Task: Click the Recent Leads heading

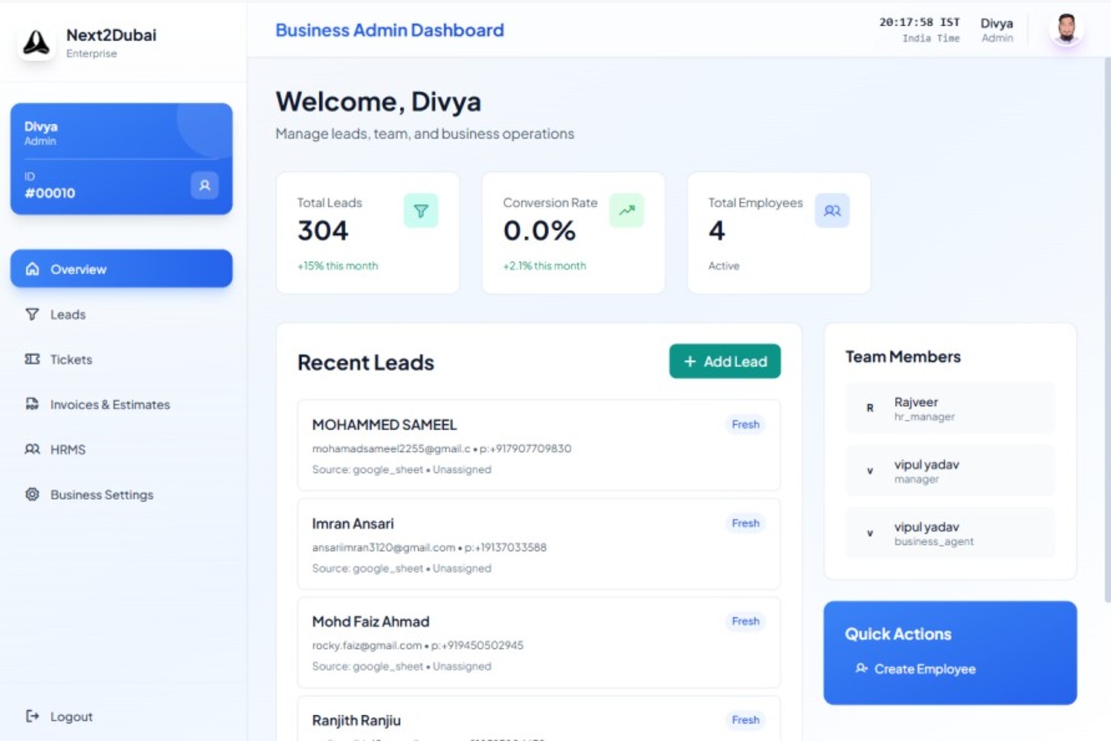Action: (x=366, y=363)
